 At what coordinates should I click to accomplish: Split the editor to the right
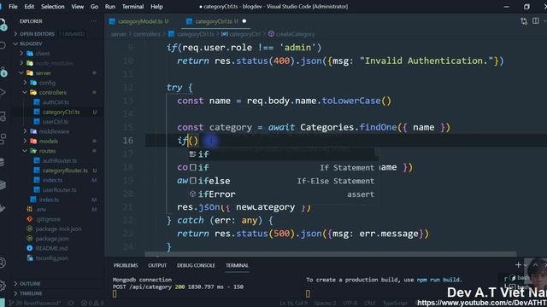pyautogui.click(x=536, y=21)
